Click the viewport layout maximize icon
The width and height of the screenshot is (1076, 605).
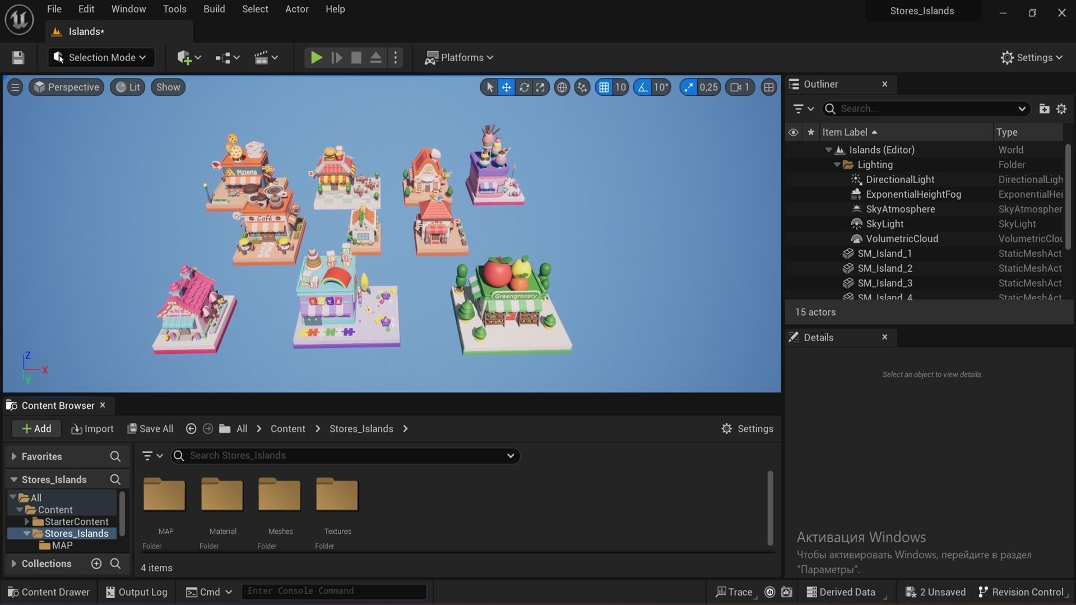pyautogui.click(x=769, y=87)
